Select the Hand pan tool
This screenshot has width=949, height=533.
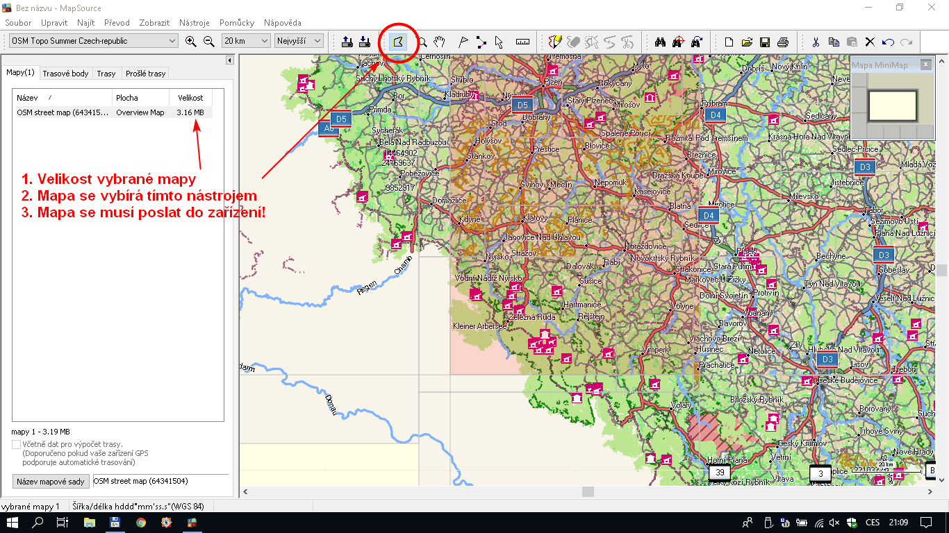[439, 42]
